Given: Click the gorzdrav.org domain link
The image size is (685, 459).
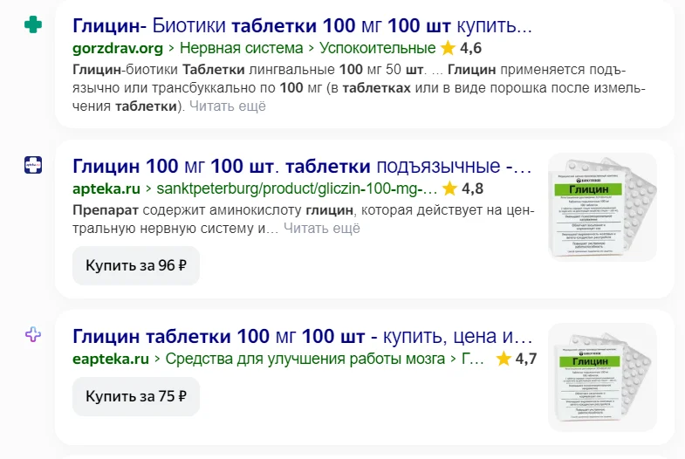Looking at the screenshot, I should click(x=117, y=48).
